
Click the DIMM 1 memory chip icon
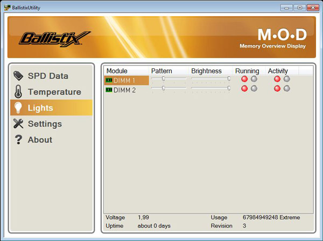109,80
